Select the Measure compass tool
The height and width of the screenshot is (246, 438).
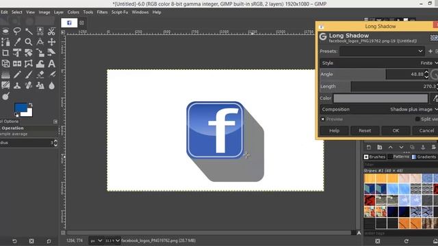click(40, 42)
